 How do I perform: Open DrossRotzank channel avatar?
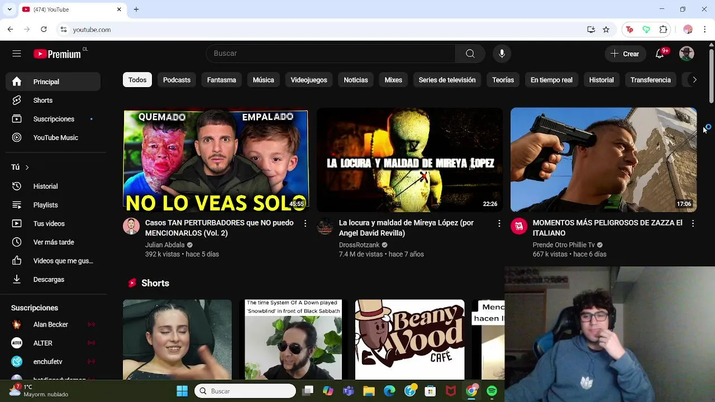325,226
